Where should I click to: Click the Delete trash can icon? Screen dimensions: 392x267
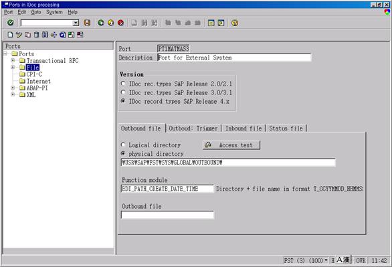[37, 35]
